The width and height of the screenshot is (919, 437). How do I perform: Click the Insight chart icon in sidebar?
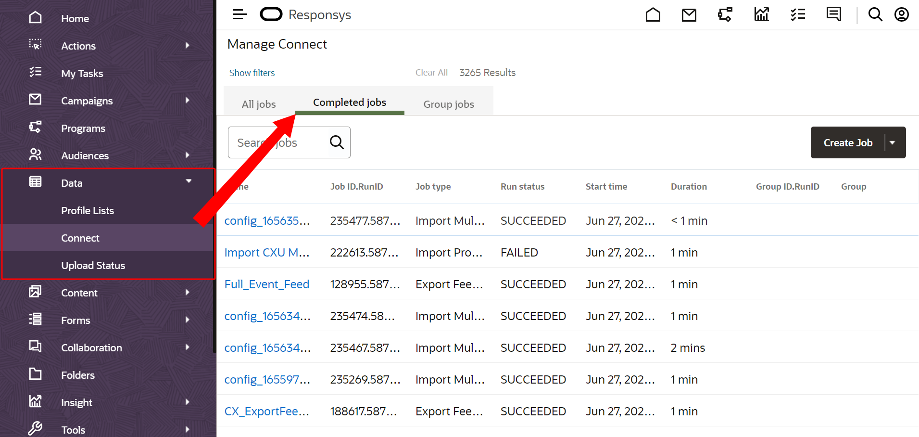(x=35, y=401)
